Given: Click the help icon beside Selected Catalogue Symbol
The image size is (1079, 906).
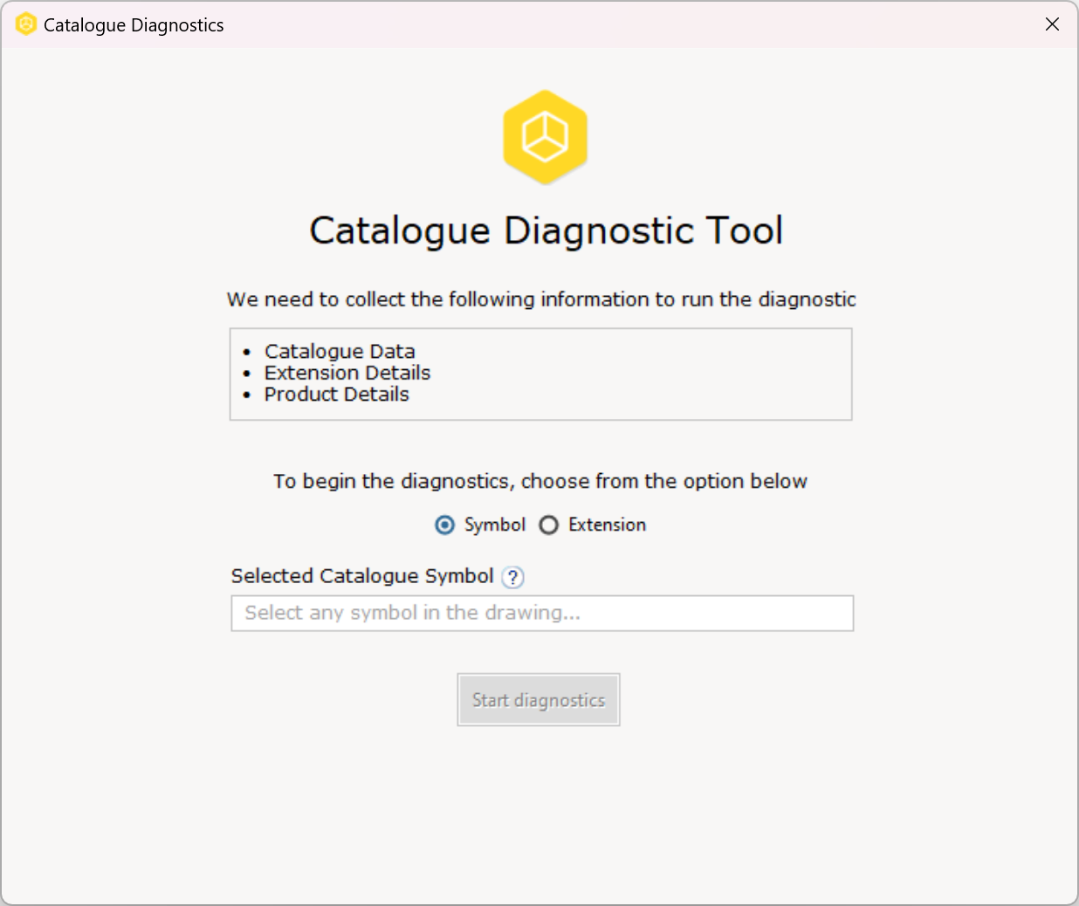Looking at the screenshot, I should 513,577.
